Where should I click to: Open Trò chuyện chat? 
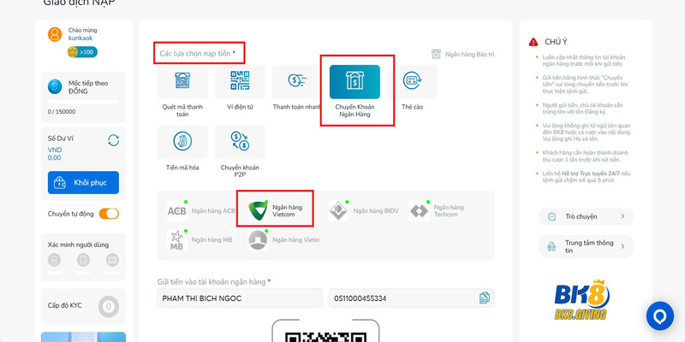coord(586,216)
